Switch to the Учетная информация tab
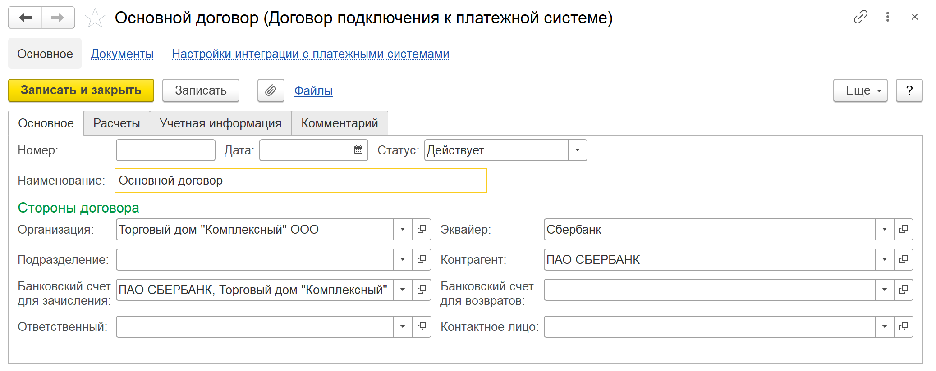 (220, 123)
